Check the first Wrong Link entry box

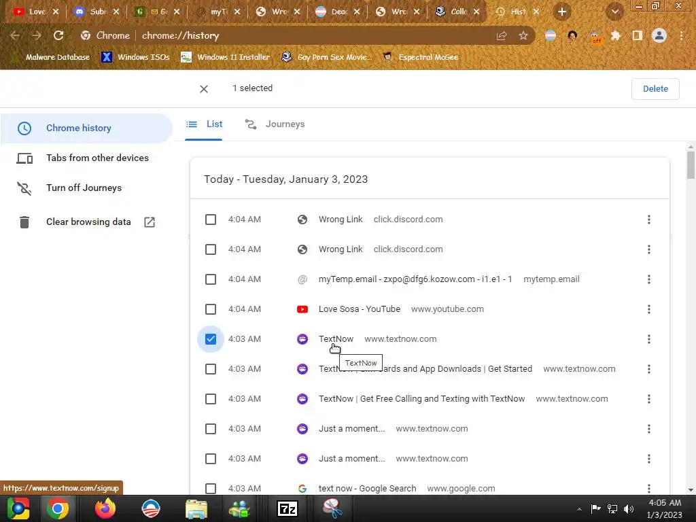211,220
